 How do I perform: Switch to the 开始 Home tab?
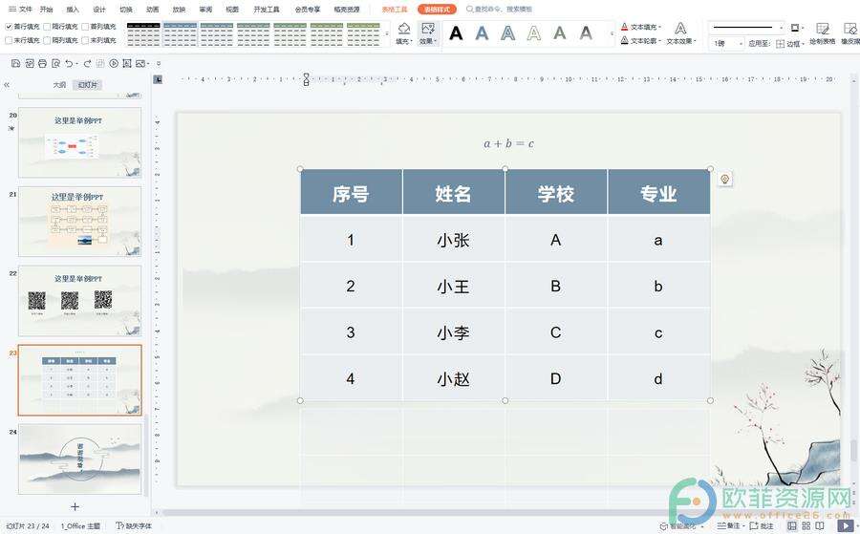[x=47, y=10]
